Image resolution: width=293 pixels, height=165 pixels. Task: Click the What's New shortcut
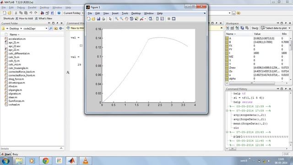coord(43,18)
